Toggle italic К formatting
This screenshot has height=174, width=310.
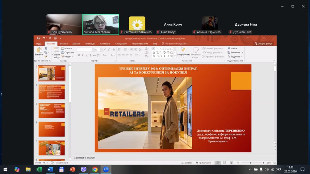[x=83, y=55]
